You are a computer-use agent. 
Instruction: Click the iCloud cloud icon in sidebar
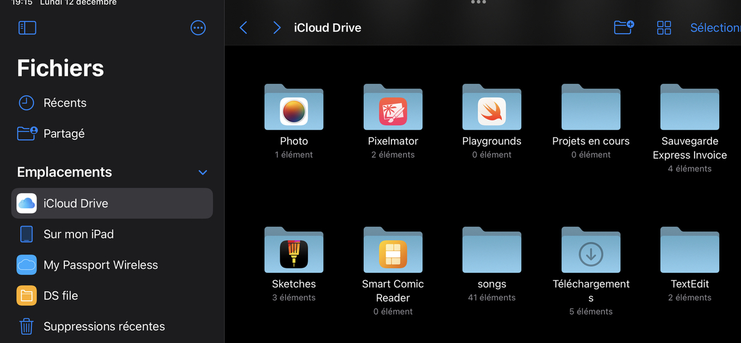27,203
